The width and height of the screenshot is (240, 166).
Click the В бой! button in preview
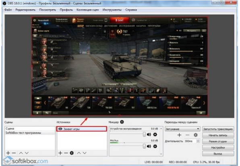pos(119,20)
